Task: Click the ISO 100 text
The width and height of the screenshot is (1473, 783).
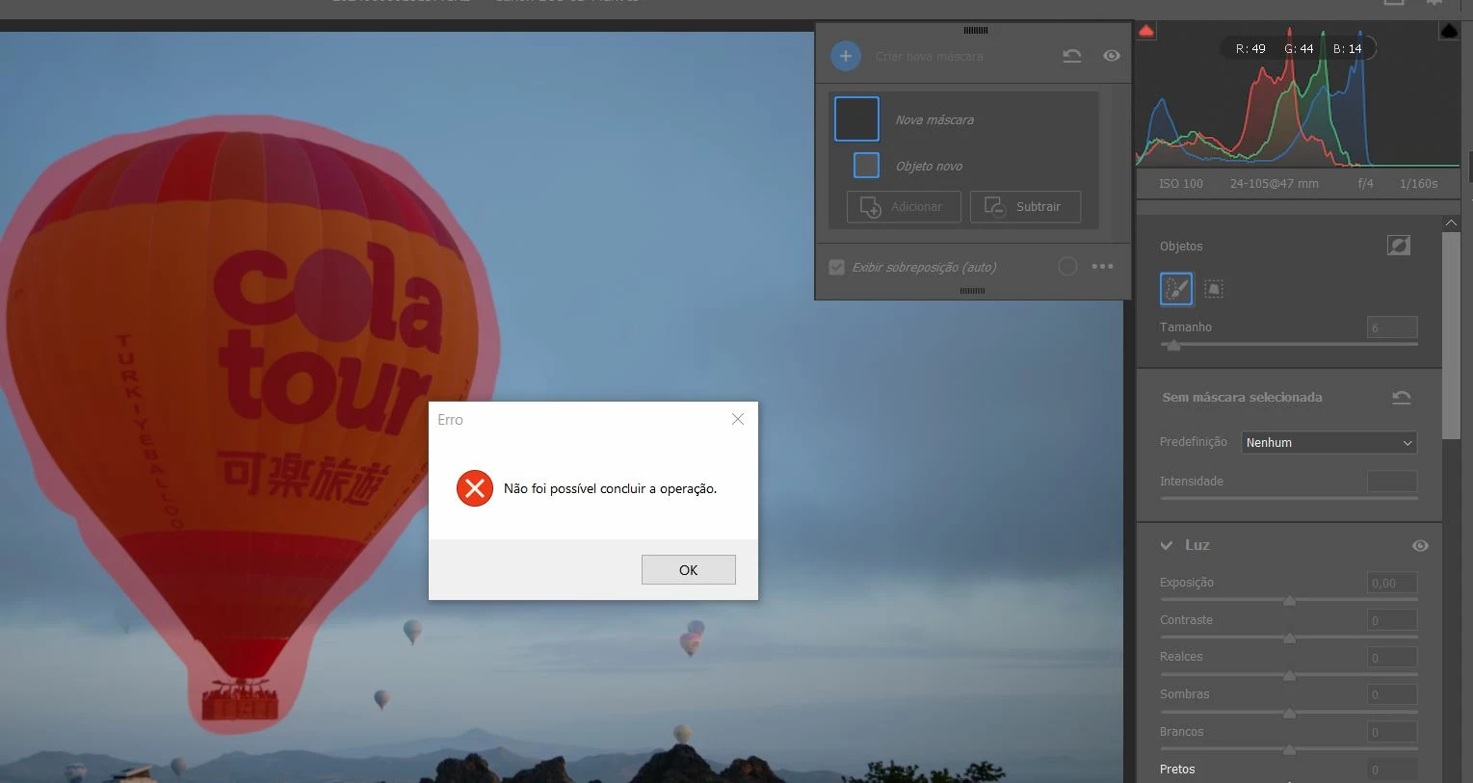Action: [x=1181, y=183]
